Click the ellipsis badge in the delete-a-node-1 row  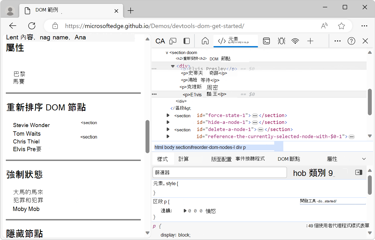[260, 129]
